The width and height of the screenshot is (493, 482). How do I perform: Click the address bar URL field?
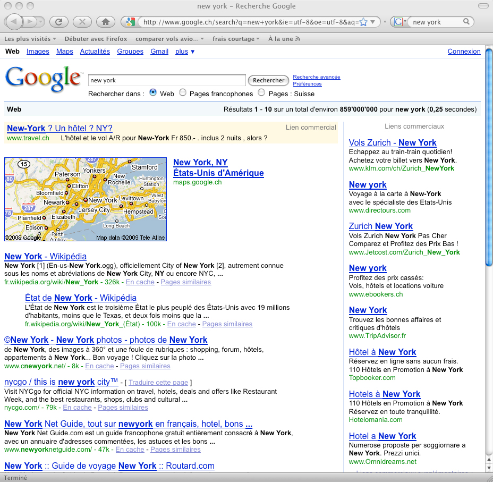click(x=250, y=22)
